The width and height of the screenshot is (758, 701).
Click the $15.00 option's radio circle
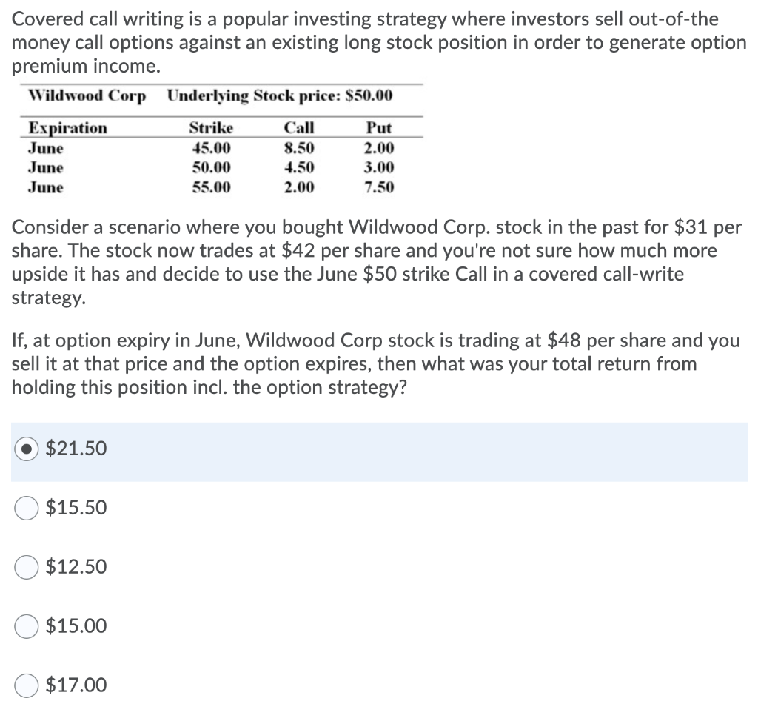[x=27, y=626]
